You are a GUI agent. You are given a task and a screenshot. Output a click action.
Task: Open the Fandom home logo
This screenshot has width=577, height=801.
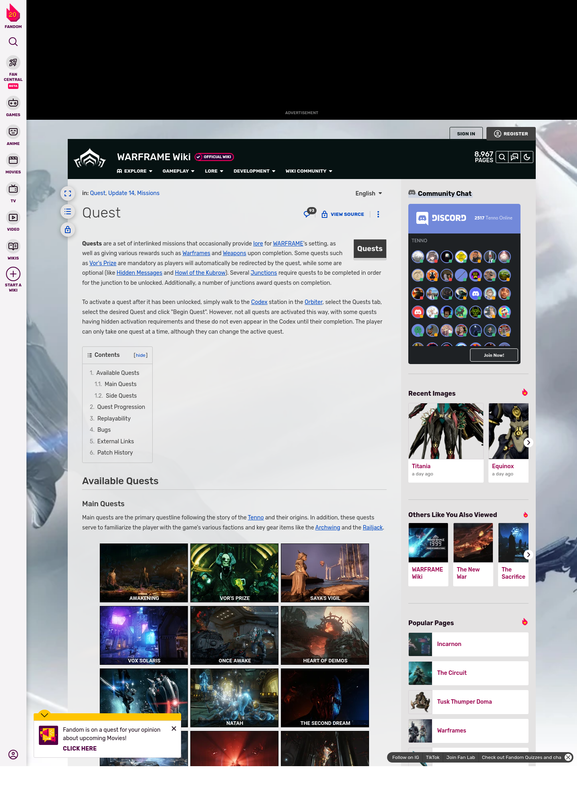(13, 16)
